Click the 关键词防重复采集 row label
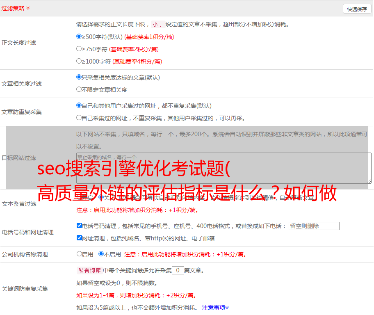Viewport: 374px width, 315px height. (25, 289)
